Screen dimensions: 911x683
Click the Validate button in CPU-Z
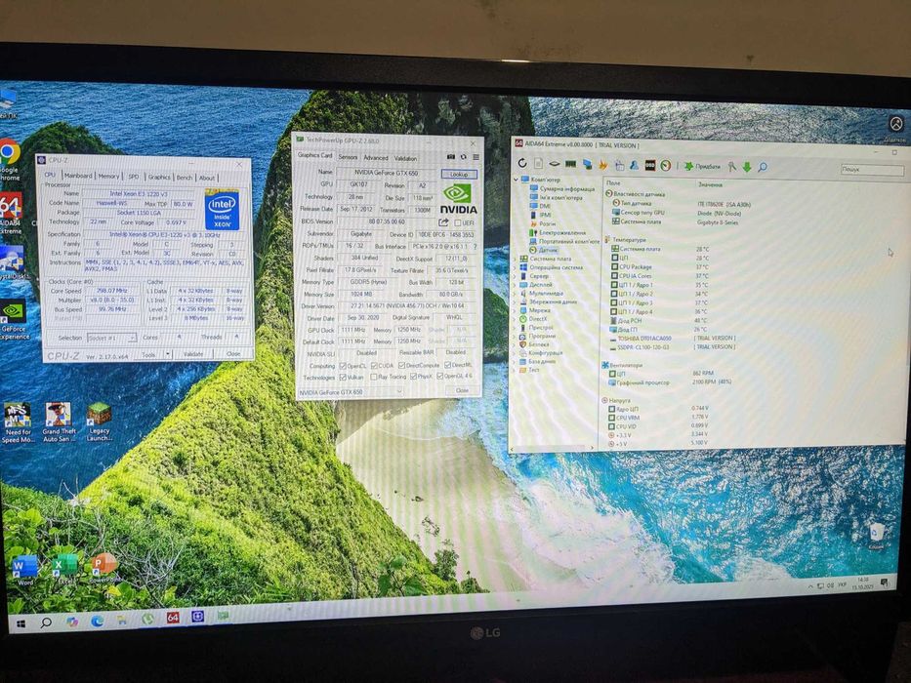pyautogui.click(x=193, y=353)
